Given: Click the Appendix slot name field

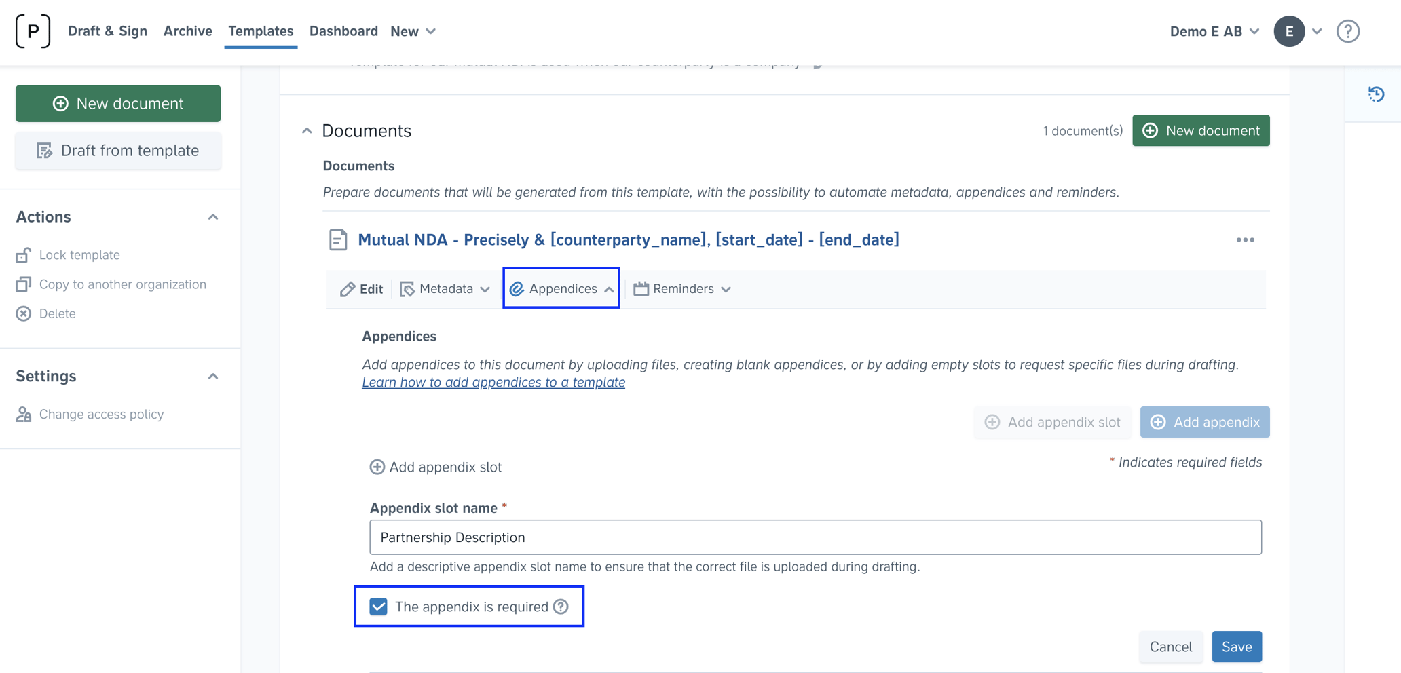Looking at the screenshot, I should pos(815,537).
